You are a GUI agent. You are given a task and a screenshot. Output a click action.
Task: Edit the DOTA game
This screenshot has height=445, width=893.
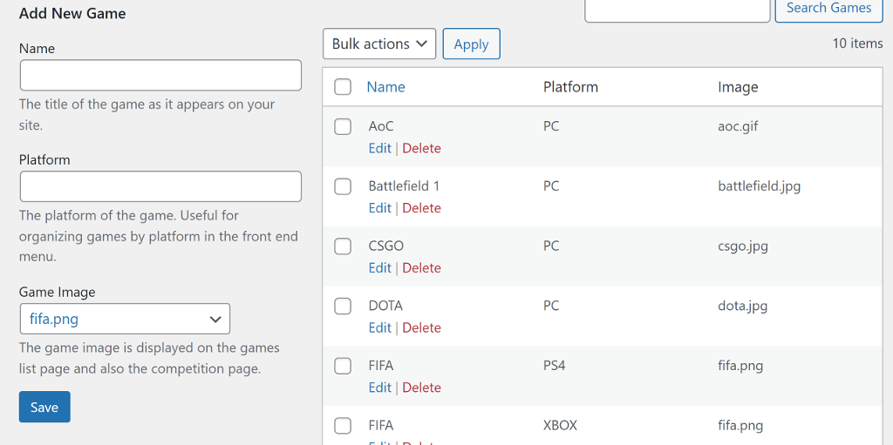click(380, 327)
